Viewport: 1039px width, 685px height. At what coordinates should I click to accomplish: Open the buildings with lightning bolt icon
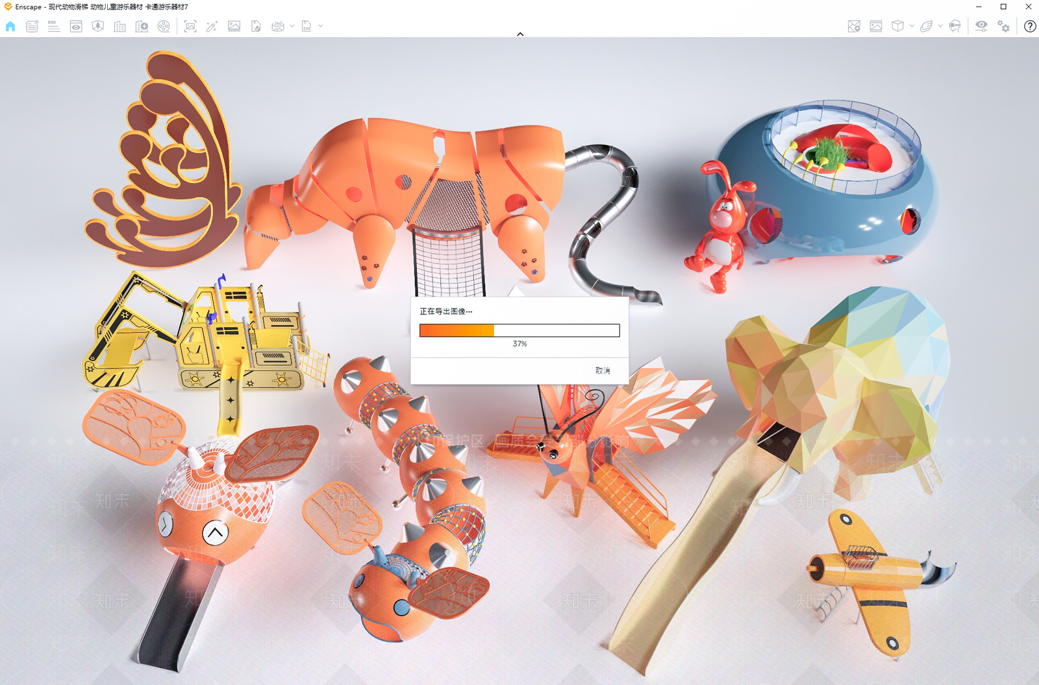pos(142,27)
